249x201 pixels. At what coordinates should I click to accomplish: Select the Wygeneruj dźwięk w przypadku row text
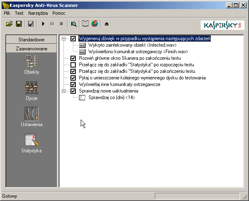[145, 38]
